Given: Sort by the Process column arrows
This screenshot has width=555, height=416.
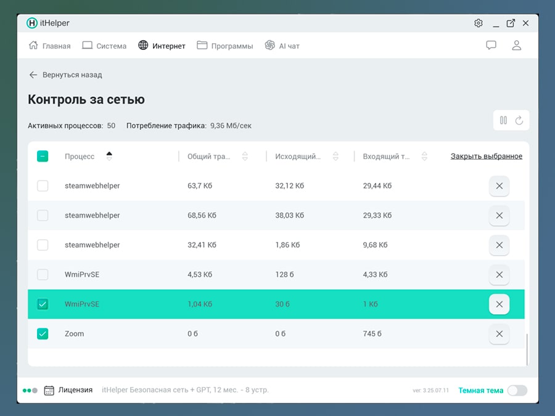Looking at the screenshot, I should pyautogui.click(x=109, y=157).
